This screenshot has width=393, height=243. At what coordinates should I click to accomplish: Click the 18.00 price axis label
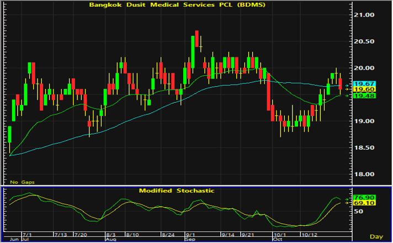point(364,175)
